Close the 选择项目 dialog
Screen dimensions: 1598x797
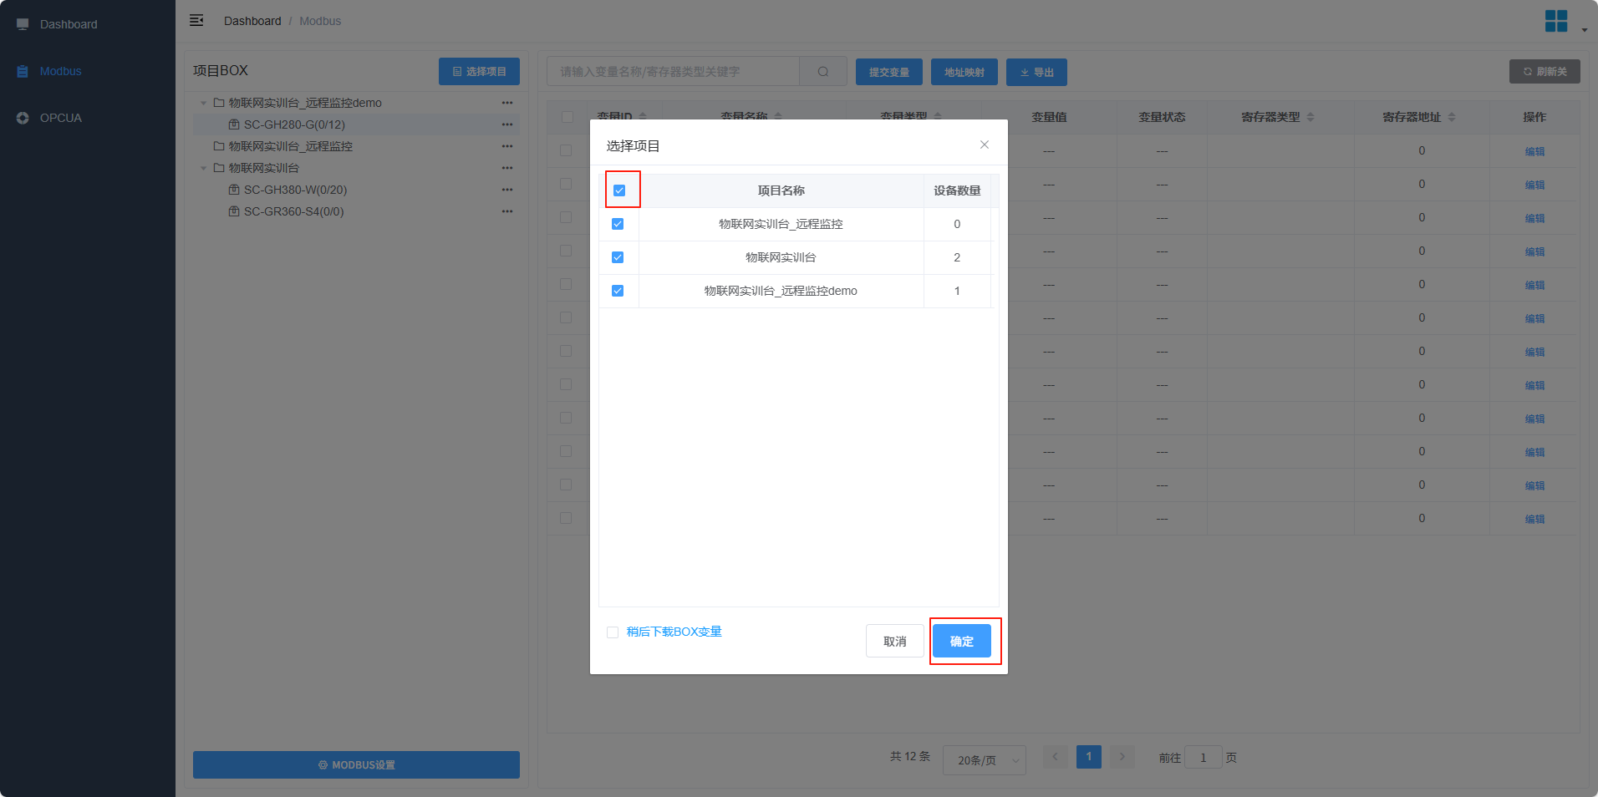[x=984, y=145]
